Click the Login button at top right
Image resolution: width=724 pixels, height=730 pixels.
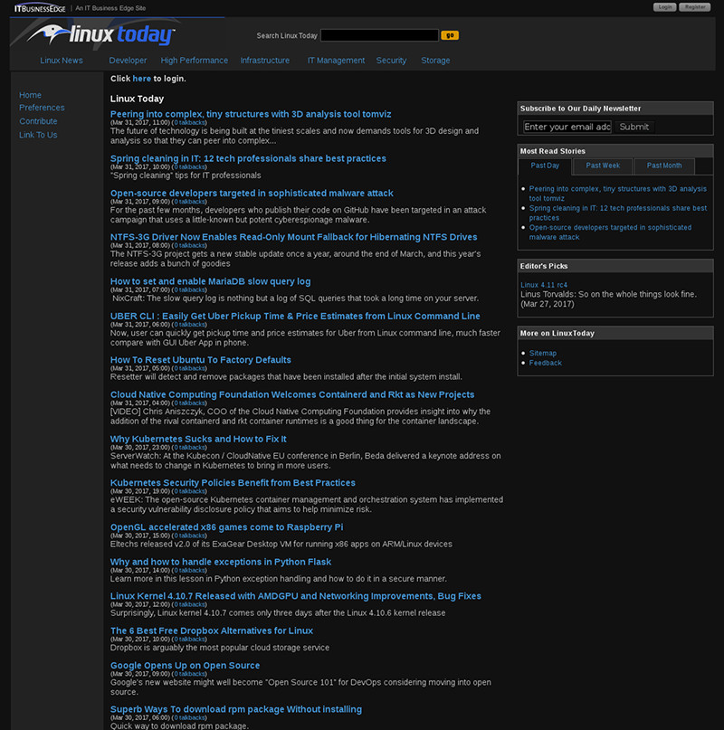click(664, 7)
